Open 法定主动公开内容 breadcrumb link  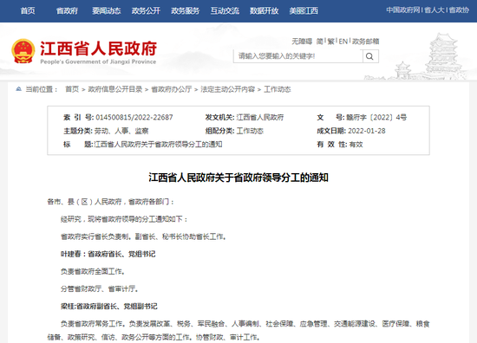227,89
